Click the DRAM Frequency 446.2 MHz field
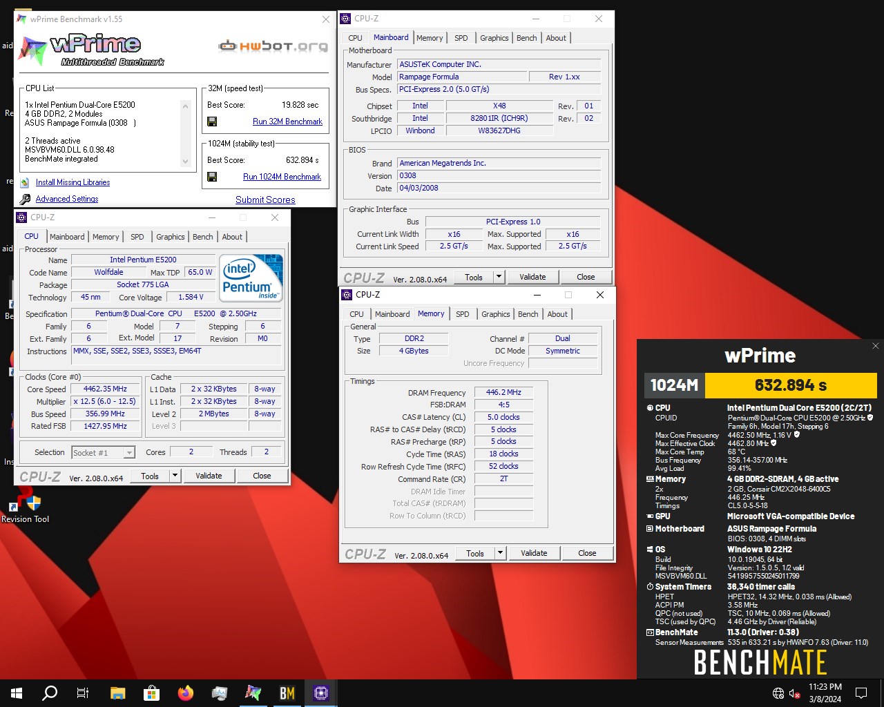Image resolution: width=884 pixels, height=707 pixels. (x=503, y=392)
